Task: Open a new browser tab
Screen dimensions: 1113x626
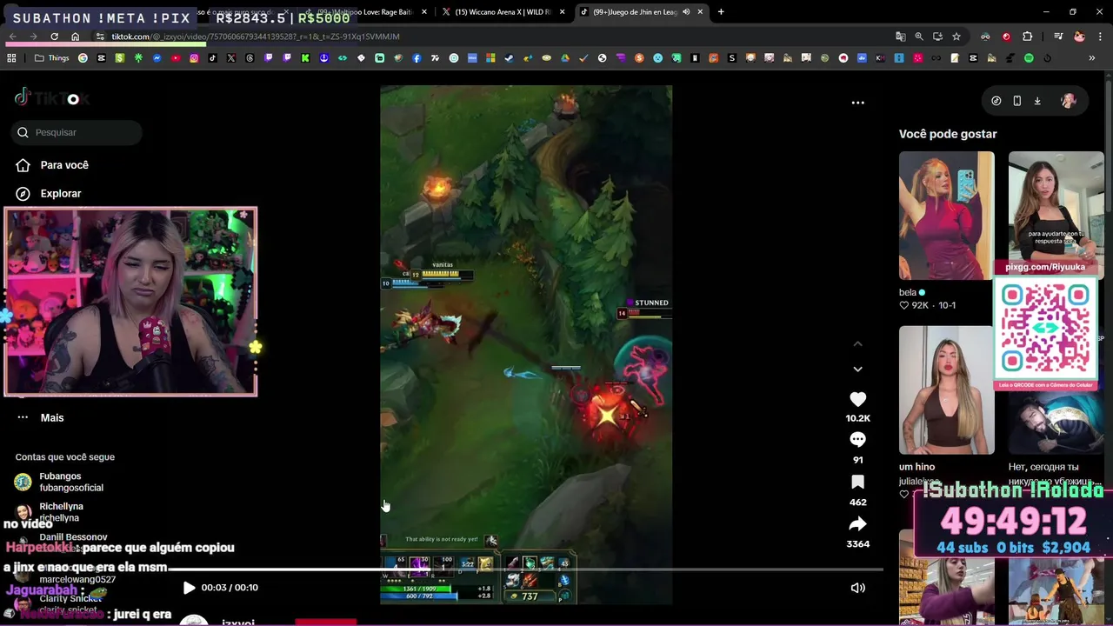Action: coord(721,12)
